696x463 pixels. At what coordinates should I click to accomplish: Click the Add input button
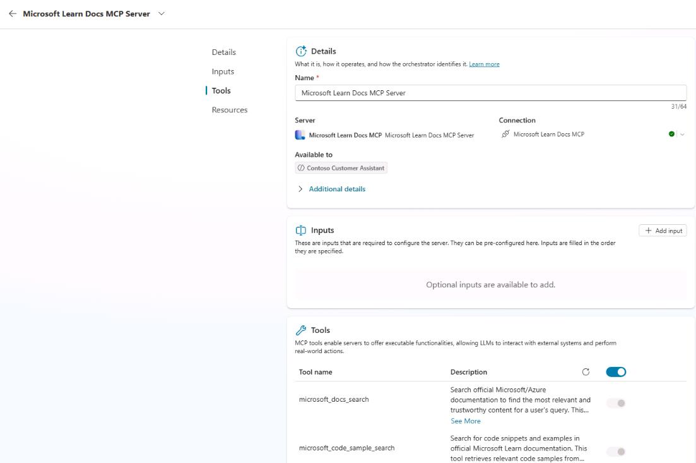coord(663,231)
